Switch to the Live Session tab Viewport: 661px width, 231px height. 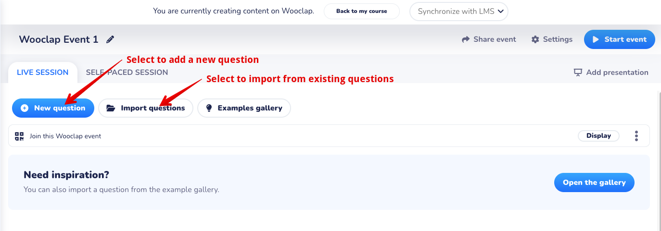coord(42,73)
